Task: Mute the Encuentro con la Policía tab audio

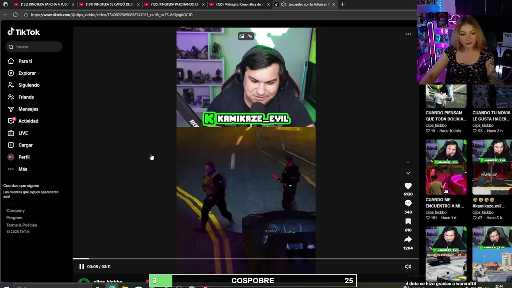Action: pos(284,4)
